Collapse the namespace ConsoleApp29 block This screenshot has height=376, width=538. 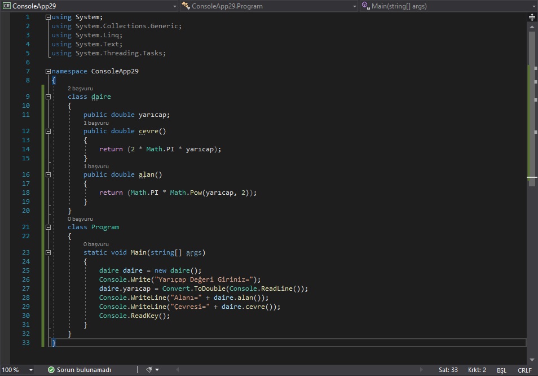[x=48, y=72]
